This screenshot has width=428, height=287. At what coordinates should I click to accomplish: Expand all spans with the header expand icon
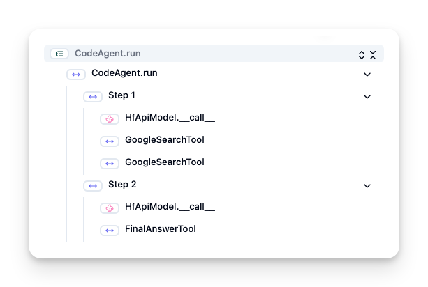pos(362,54)
